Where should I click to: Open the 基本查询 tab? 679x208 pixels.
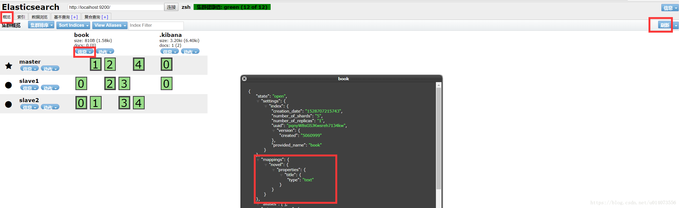62,17
